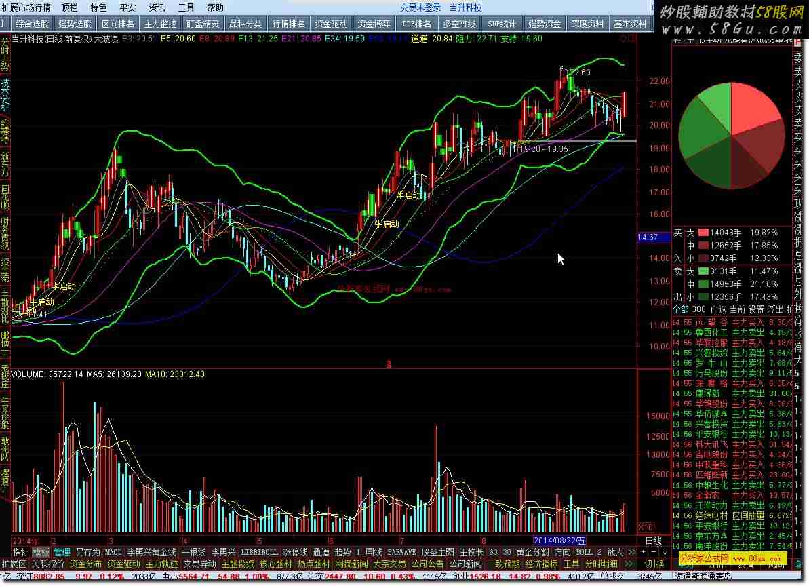Open the 日线 period selector
809x586 pixels.
(x=653, y=541)
